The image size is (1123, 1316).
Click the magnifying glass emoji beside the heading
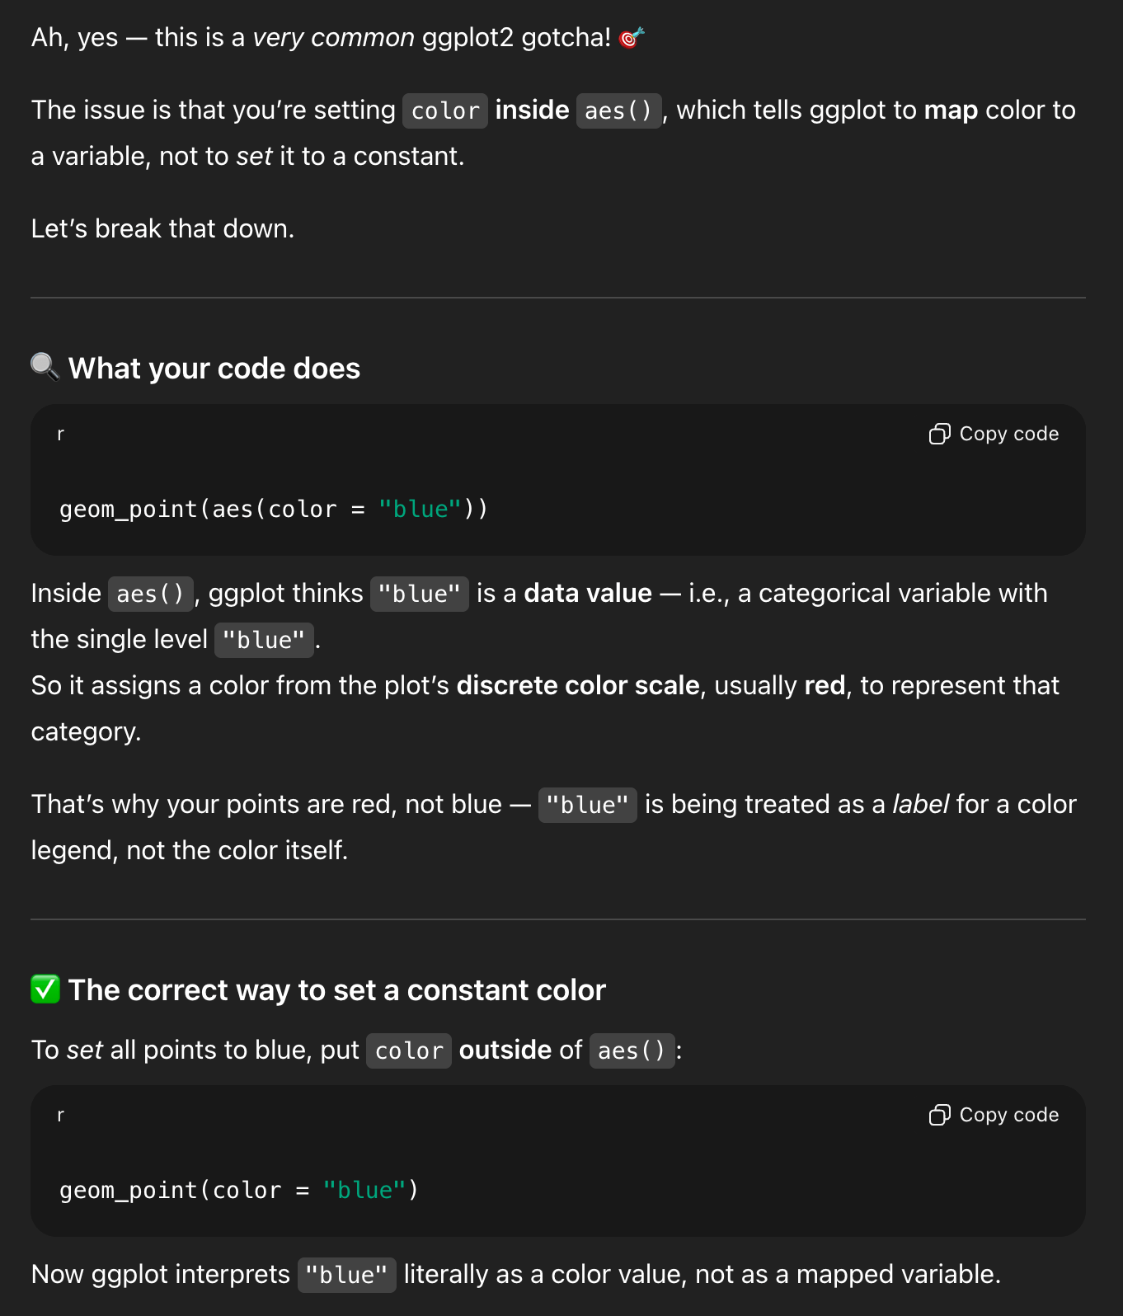tap(45, 367)
